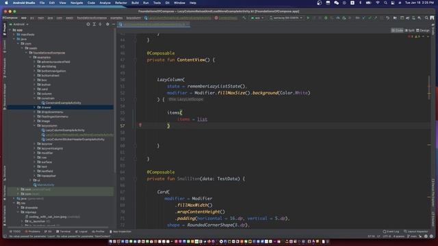Open the samsung device selector dropdown
Image resolution: width=438 pixels, height=246 pixels.
[x=286, y=18]
